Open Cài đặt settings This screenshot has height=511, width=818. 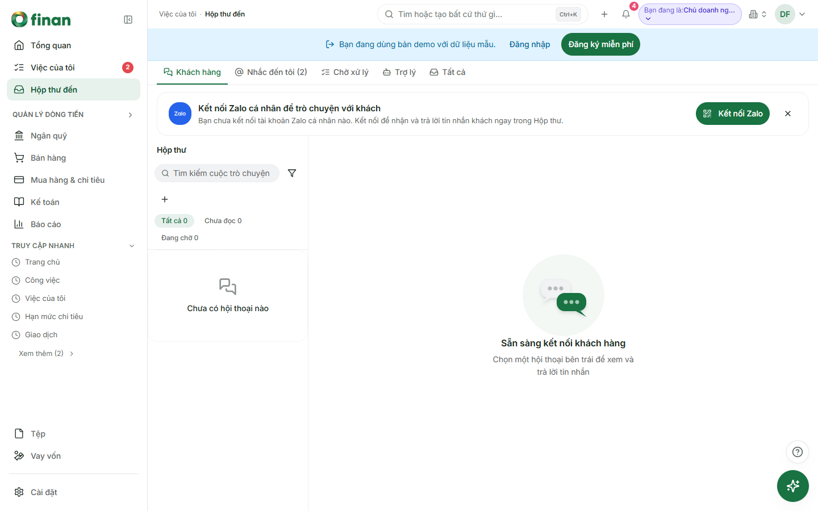coord(73,492)
